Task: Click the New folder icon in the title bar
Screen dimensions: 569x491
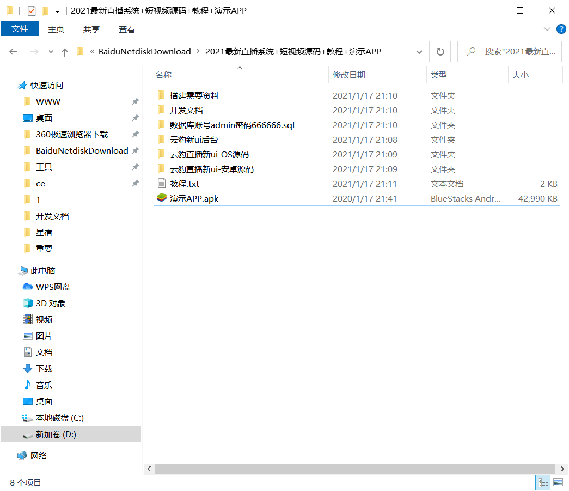Action: 45,10
